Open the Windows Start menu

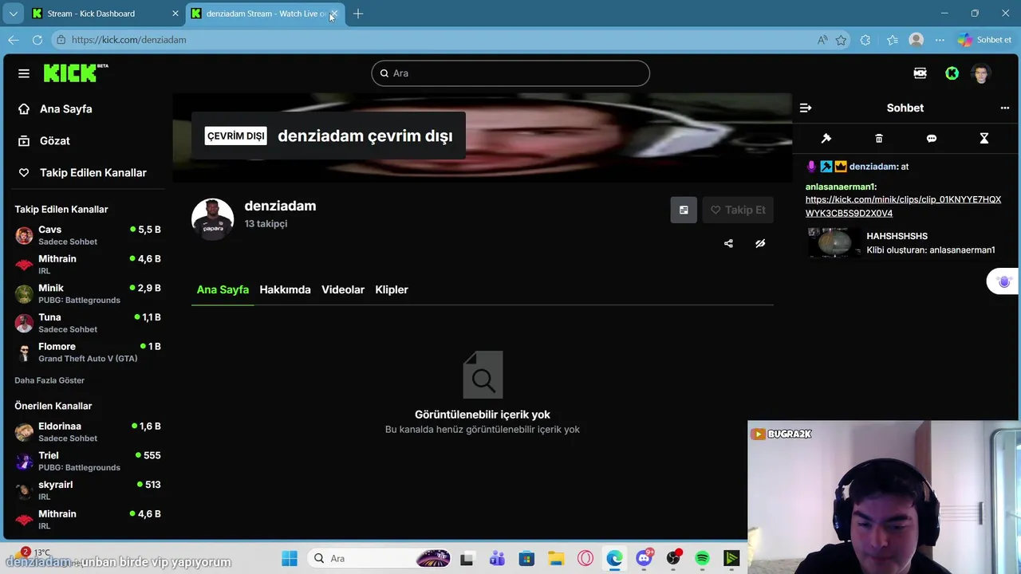pos(290,558)
